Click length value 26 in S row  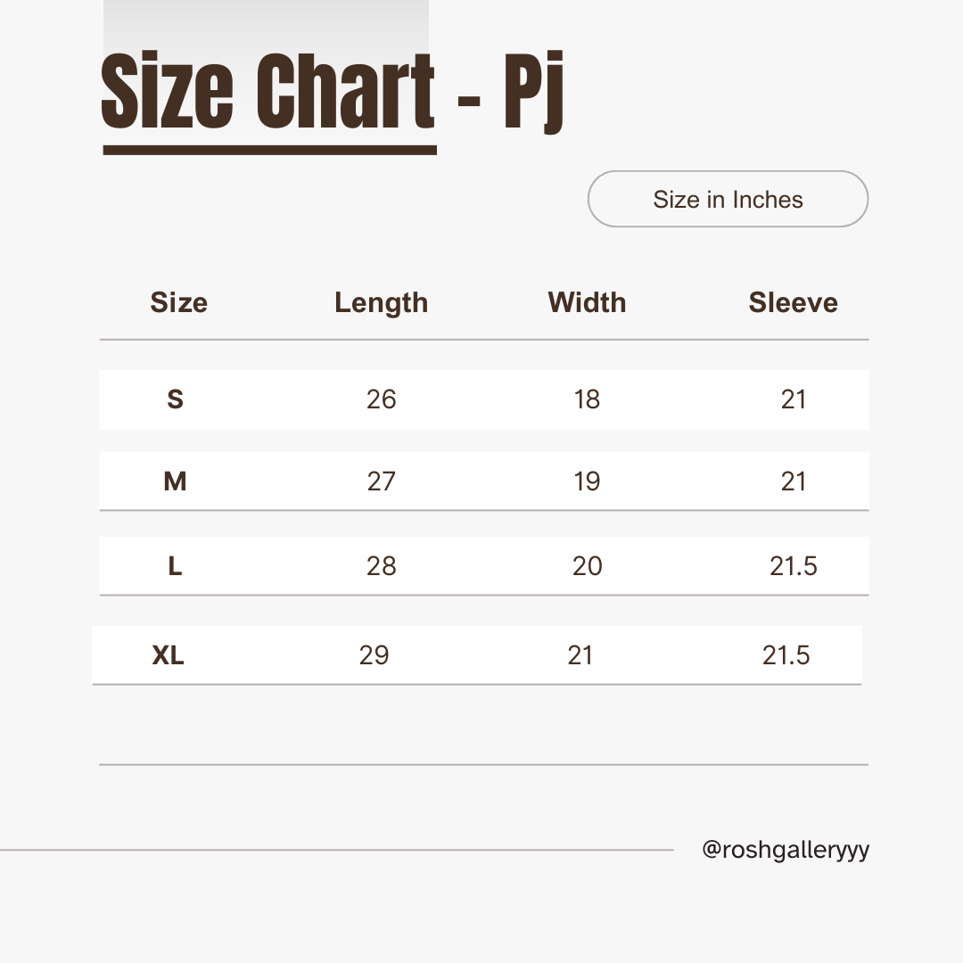(x=381, y=399)
